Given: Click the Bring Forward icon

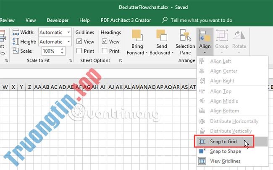Looking at the screenshot, I should (x=137, y=36).
